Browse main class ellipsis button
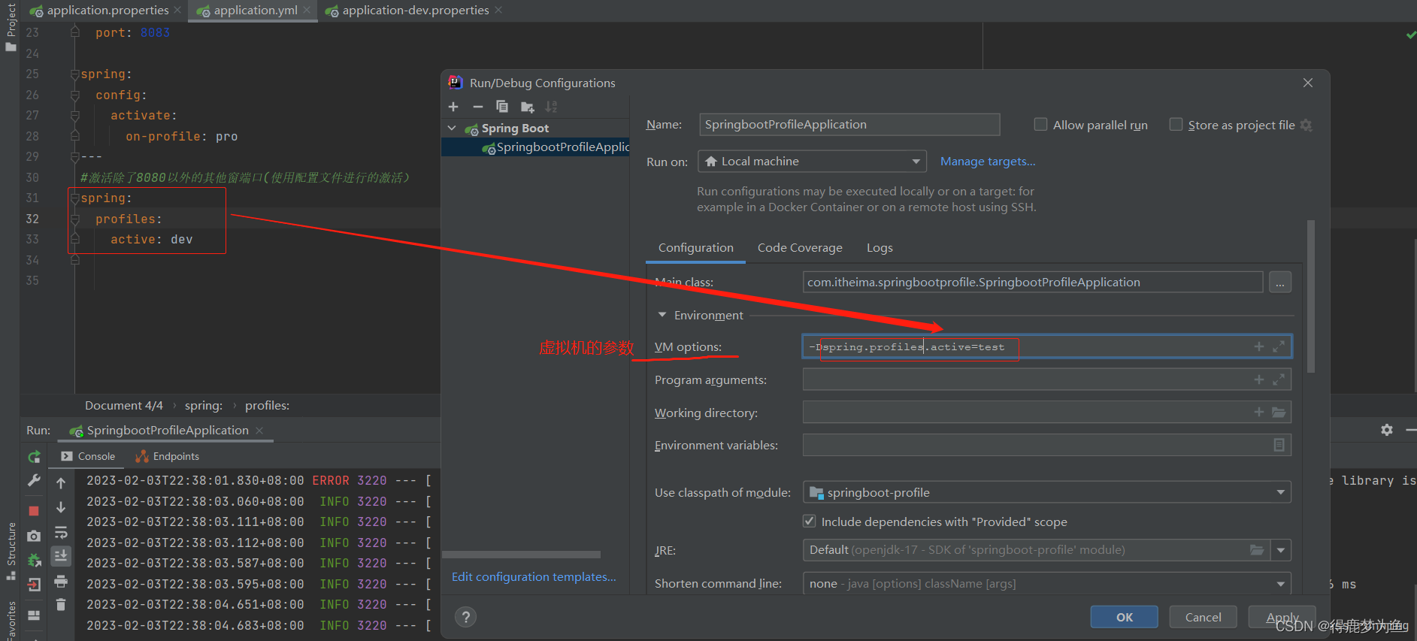This screenshot has width=1417, height=641. pyautogui.click(x=1280, y=283)
